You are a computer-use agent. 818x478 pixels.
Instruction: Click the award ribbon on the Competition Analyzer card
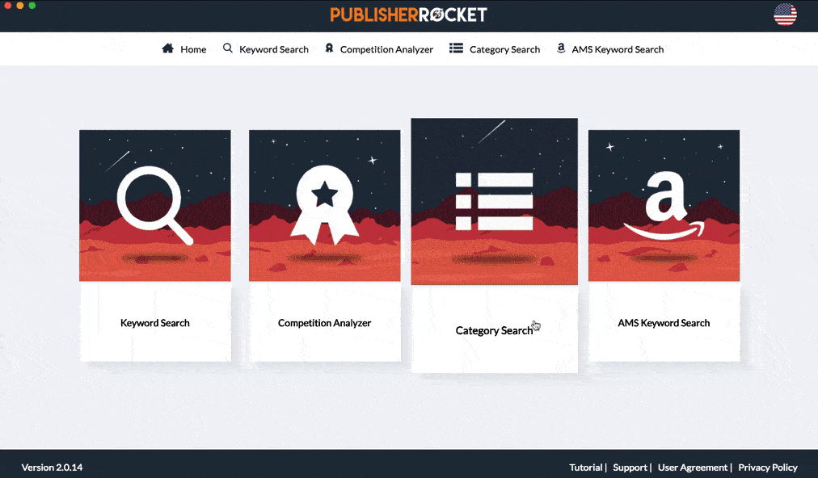pyautogui.click(x=324, y=202)
